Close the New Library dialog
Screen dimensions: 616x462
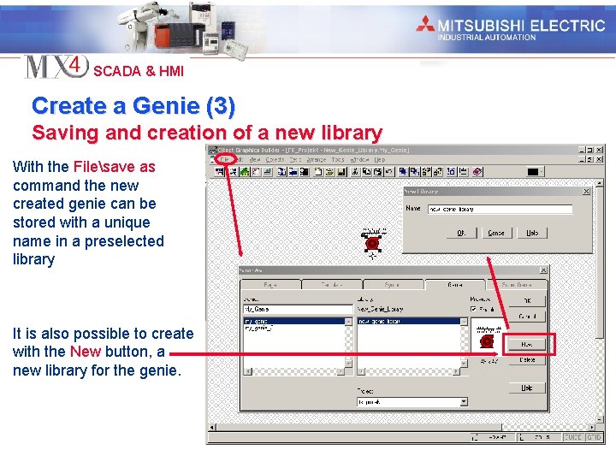tap(586, 192)
